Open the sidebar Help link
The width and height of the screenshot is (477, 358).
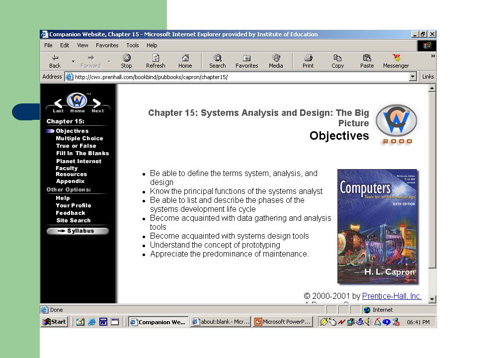click(x=63, y=198)
